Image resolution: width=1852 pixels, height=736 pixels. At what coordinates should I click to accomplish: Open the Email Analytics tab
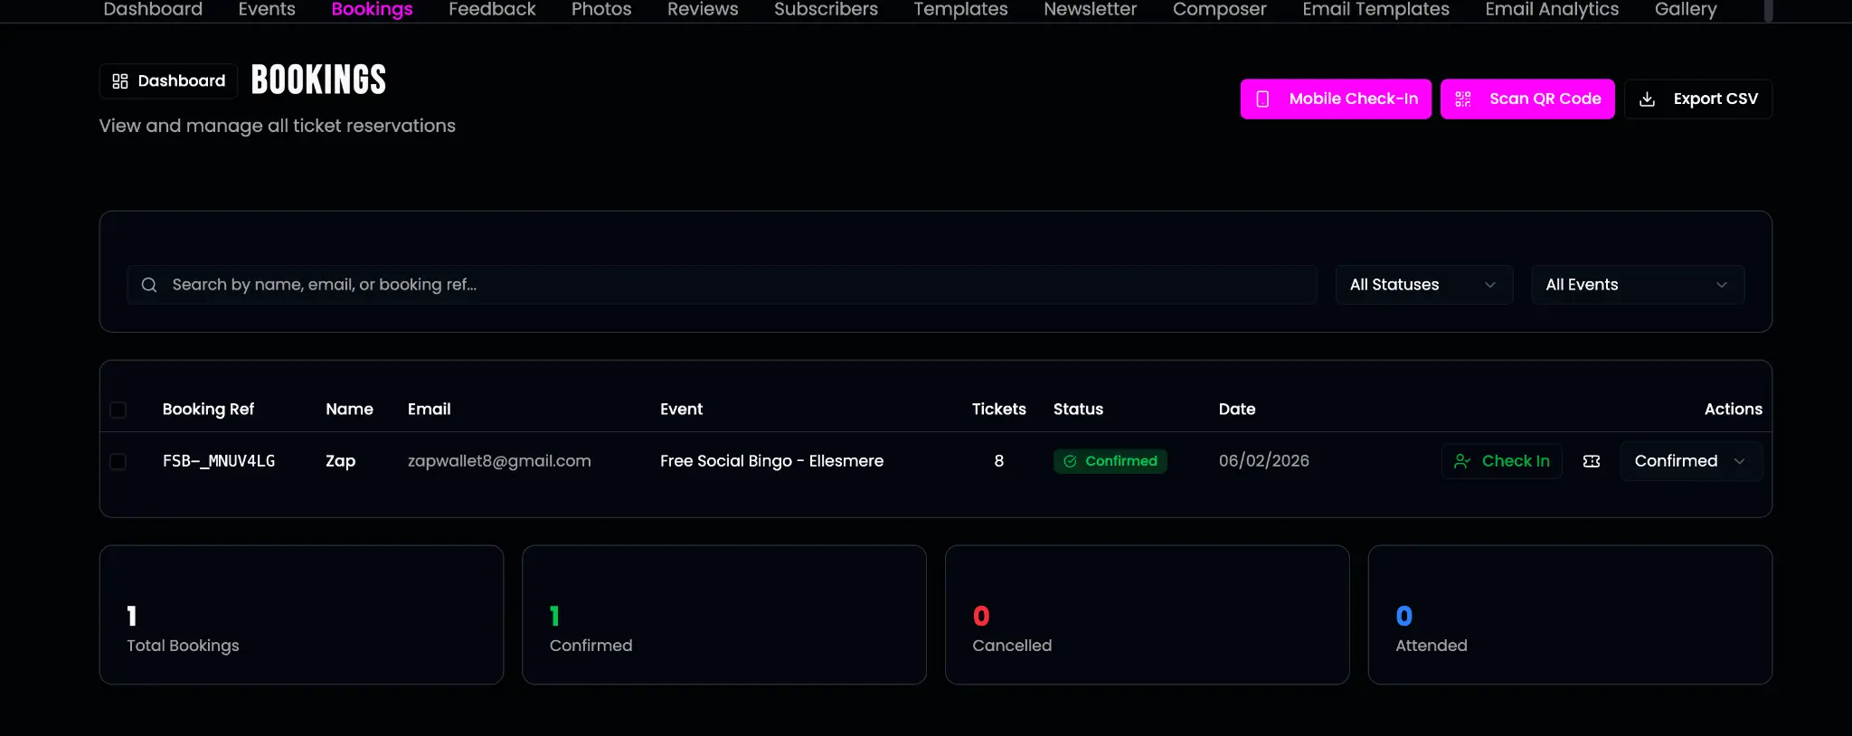(1552, 9)
